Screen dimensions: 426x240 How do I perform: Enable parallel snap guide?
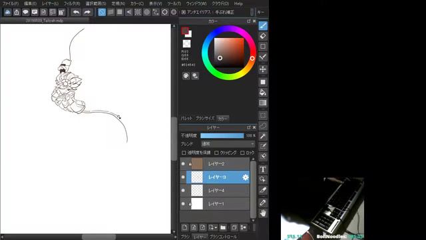coord(111,12)
